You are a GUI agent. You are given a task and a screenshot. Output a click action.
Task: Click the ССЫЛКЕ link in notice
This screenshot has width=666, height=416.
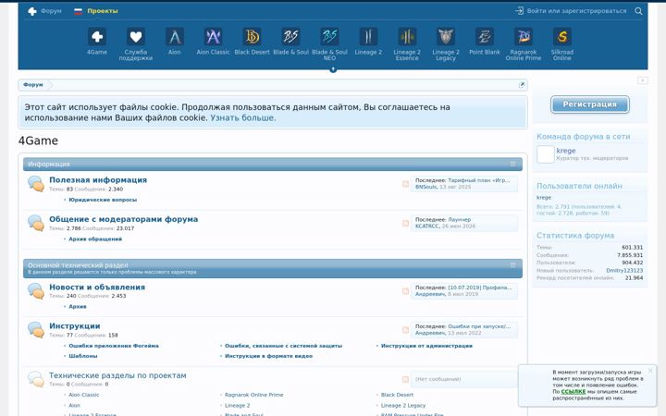pyautogui.click(x=573, y=392)
